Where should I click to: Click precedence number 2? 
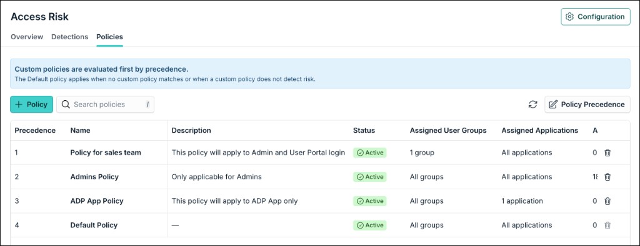17,177
